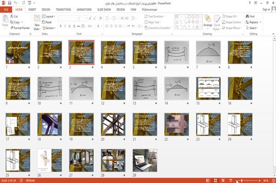This screenshot has width=276, height=183.
Task: Click Convert to SmartArt
Action: [157, 28]
